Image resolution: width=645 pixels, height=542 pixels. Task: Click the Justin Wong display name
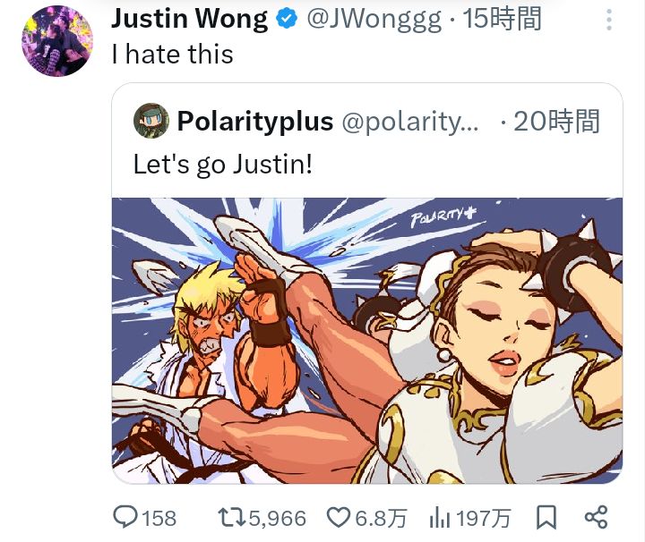pos(189,20)
